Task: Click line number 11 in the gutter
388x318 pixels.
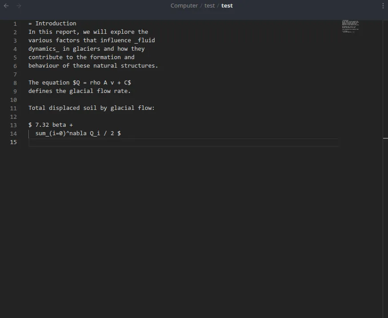Action: (x=13, y=108)
